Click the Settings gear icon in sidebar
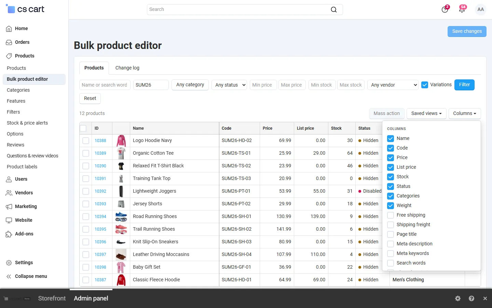The height and width of the screenshot is (308, 492). 9,263
